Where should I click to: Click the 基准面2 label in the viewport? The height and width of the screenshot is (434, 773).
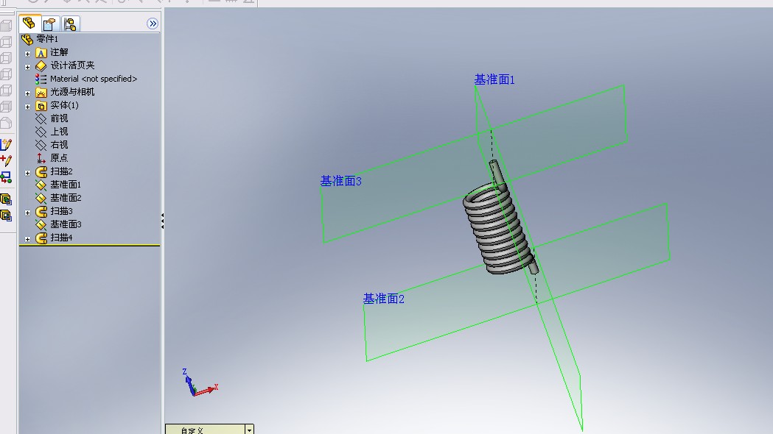click(x=383, y=299)
